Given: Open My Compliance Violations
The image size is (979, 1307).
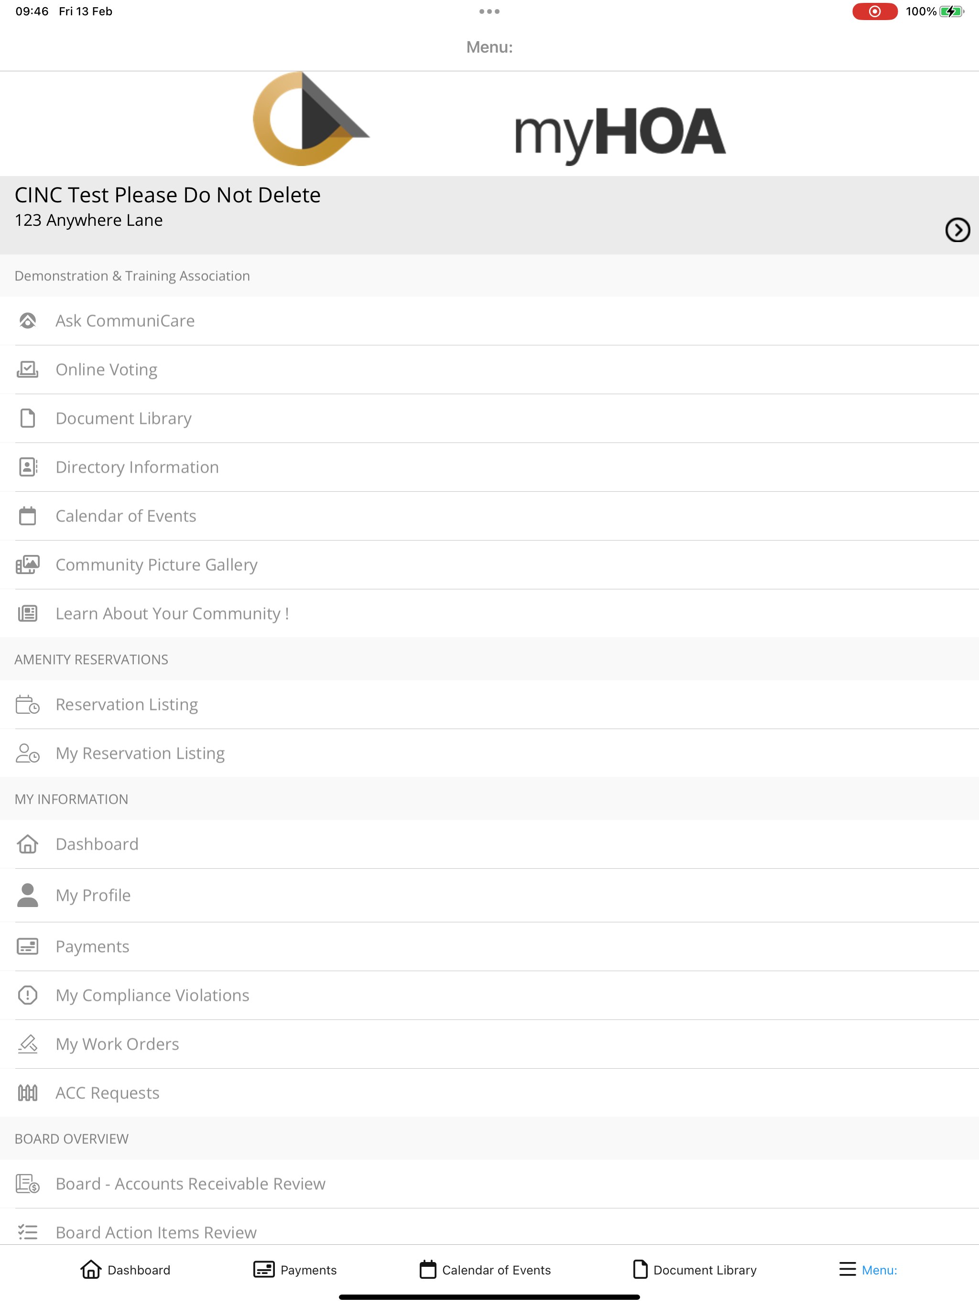Looking at the screenshot, I should pyautogui.click(x=489, y=995).
